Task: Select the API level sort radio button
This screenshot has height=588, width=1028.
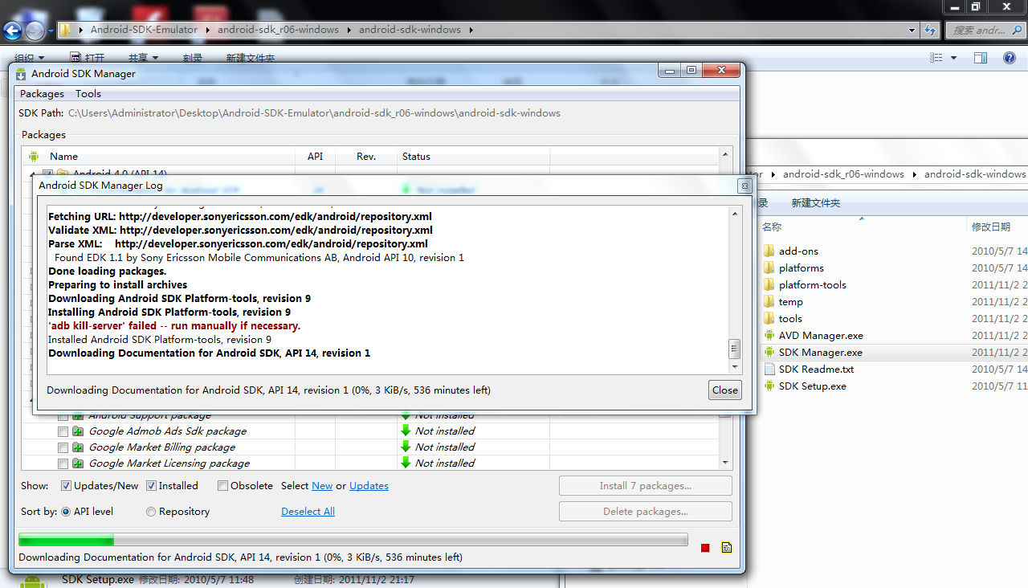Action: click(66, 512)
